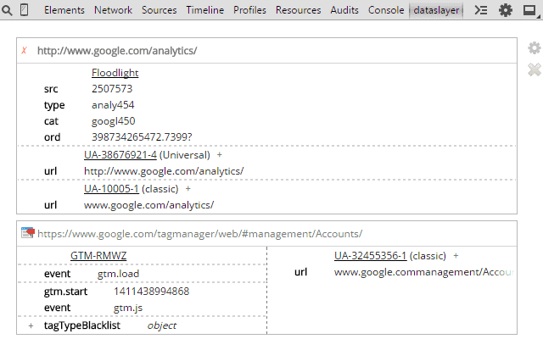Expand plus next to UA-38676921-4 (Universal)
This screenshot has height=339, width=543.
tap(220, 155)
